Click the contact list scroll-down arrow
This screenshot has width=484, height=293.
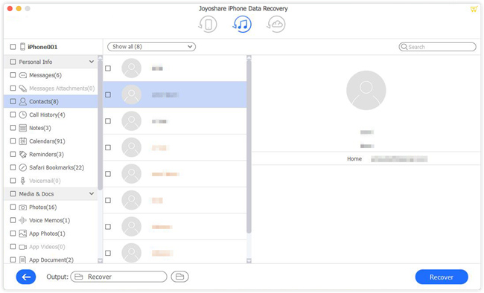(249, 261)
